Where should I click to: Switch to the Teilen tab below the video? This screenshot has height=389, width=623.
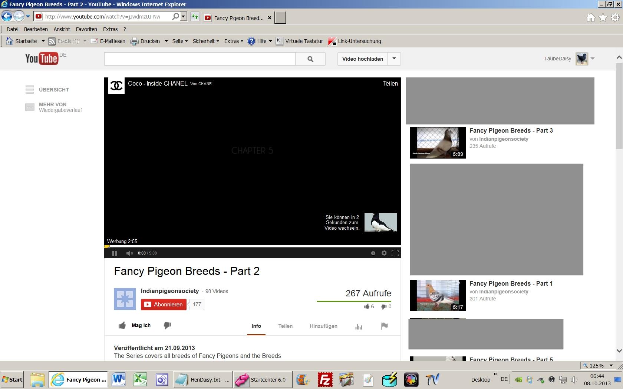pos(285,326)
